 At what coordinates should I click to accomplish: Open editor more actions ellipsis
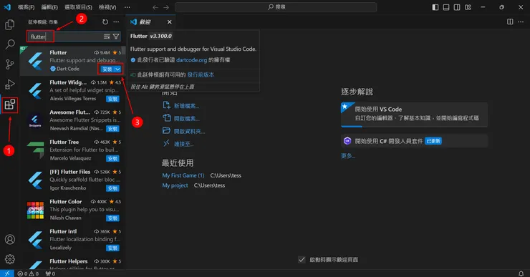pos(521,22)
